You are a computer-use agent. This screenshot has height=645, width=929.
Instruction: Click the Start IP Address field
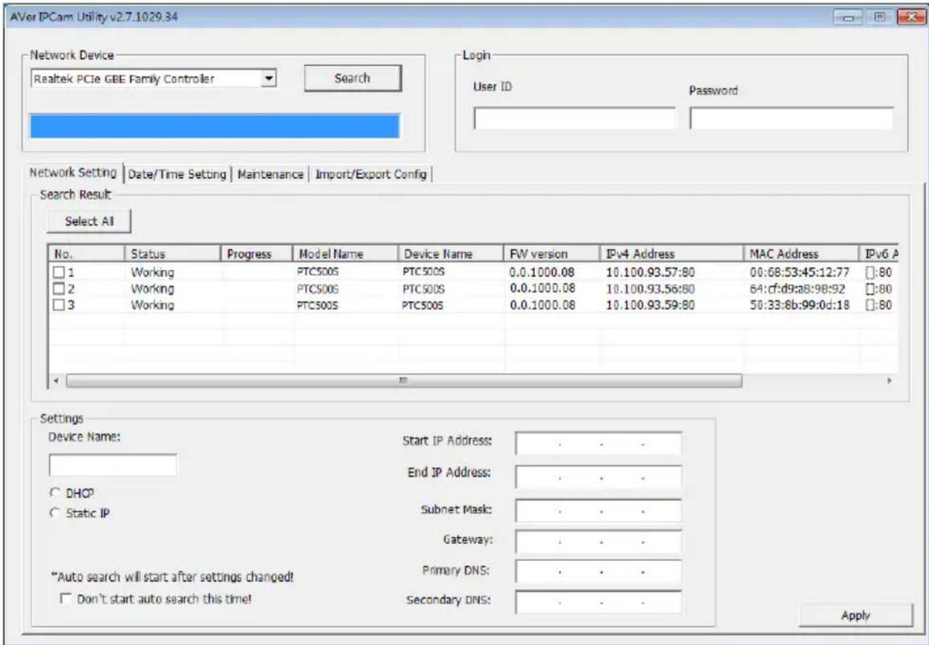[598, 443]
